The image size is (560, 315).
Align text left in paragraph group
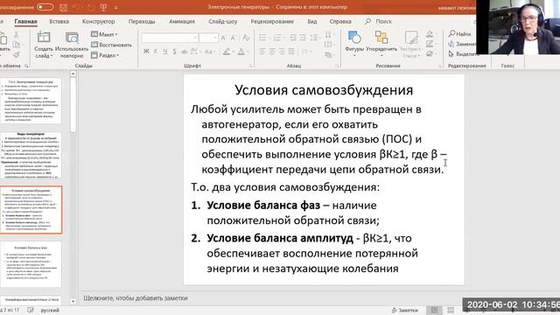262,52
